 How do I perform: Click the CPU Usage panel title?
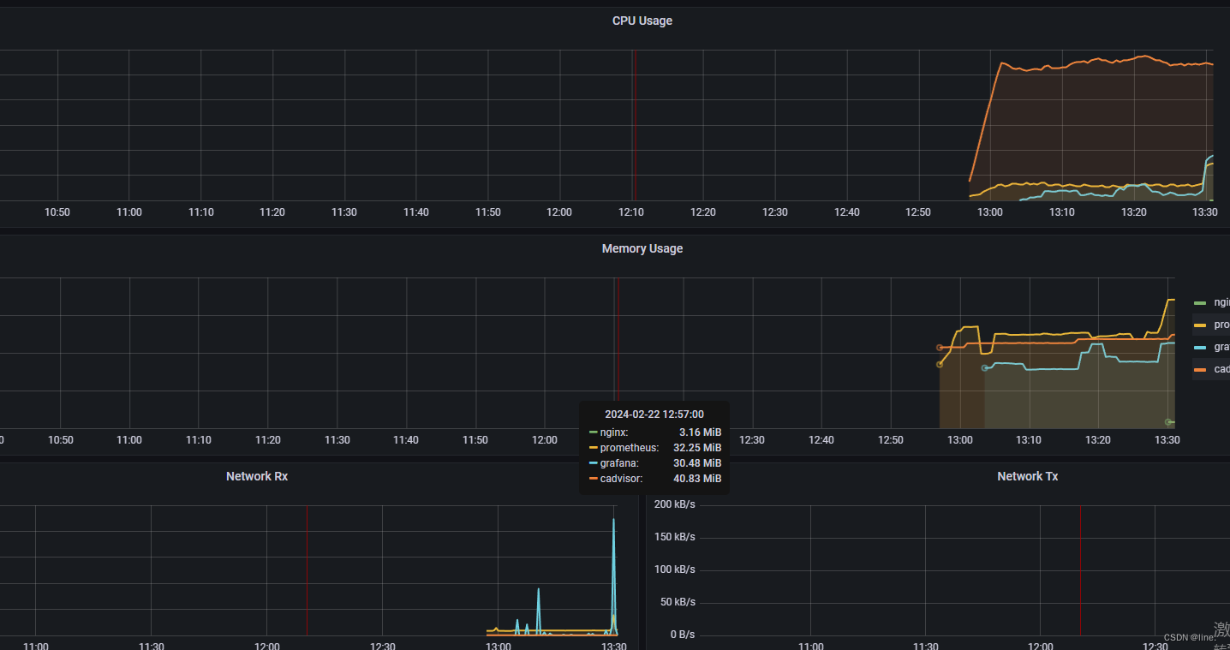click(x=642, y=20)
